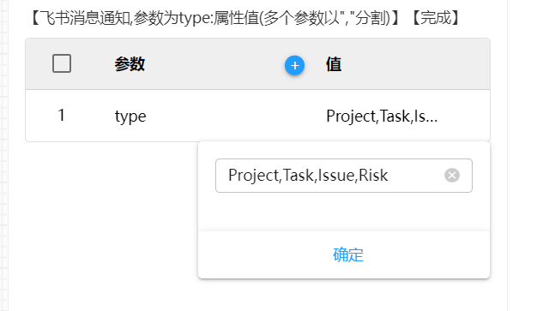Focus the Project,Task,Issue,Risk input field
The image size is (537, 311).
click(344, 176)
